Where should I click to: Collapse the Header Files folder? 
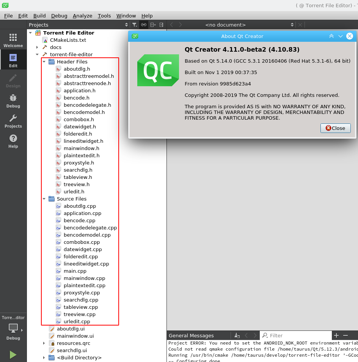[x=44, y=62]
